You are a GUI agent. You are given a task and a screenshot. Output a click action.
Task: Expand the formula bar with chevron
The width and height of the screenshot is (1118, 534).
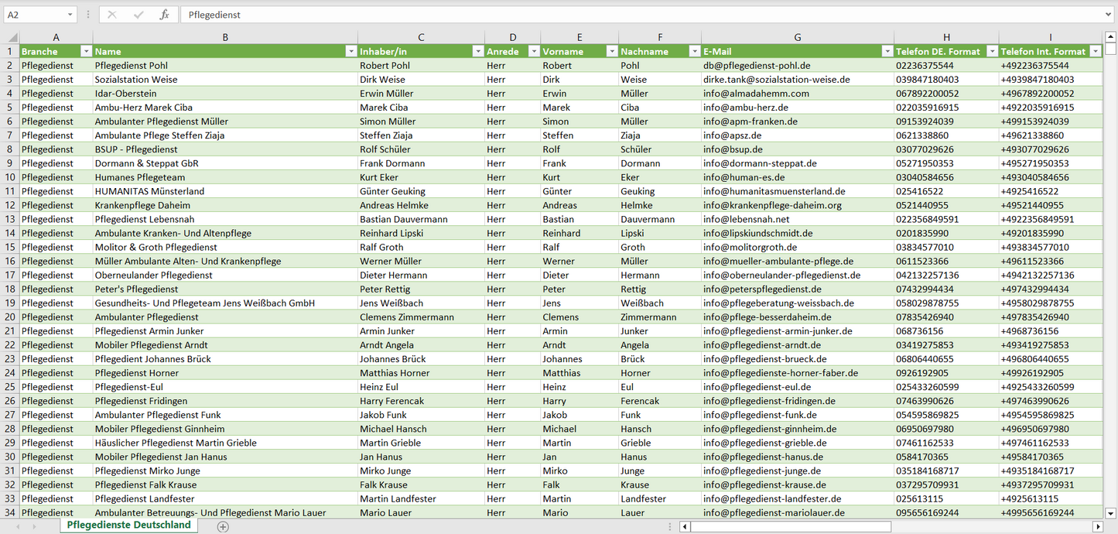pyautogui.click(x=1109, y=15)
